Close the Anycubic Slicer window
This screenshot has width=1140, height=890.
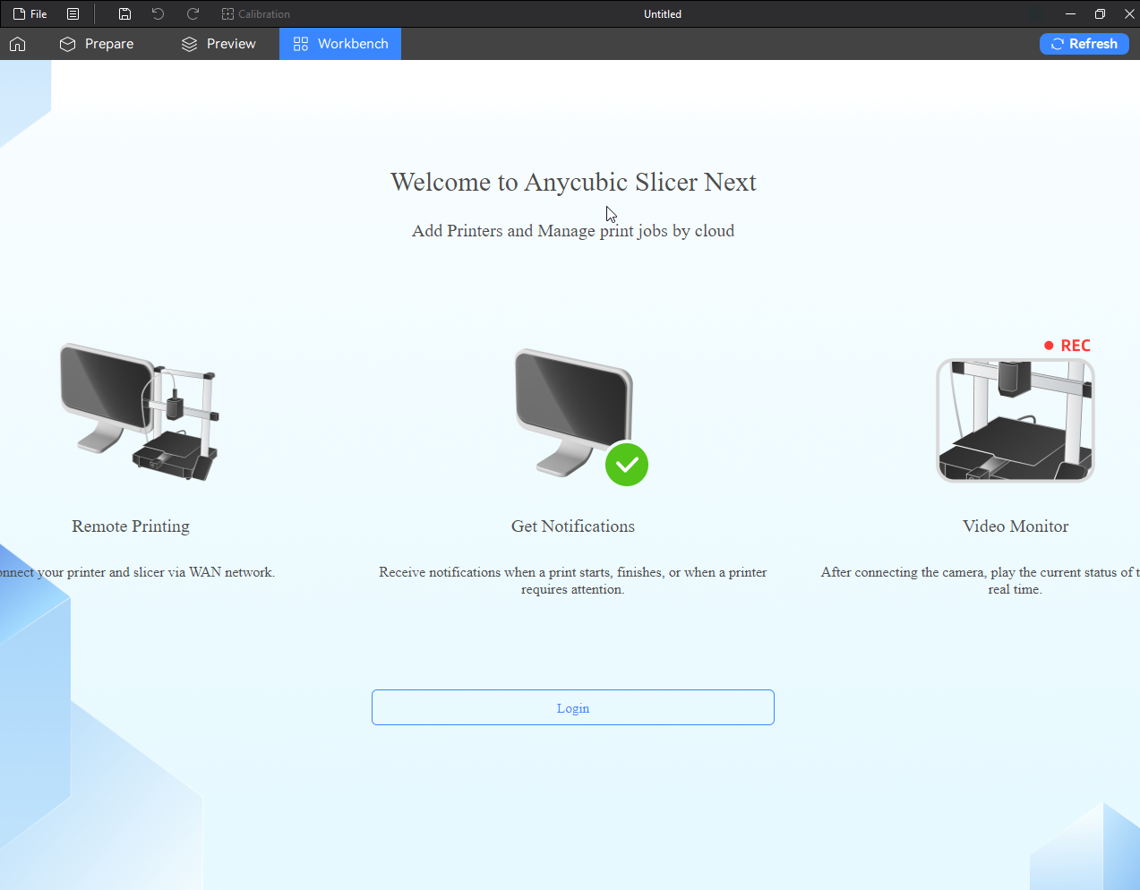(x=1128, y=14)
